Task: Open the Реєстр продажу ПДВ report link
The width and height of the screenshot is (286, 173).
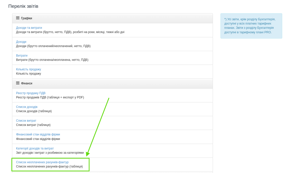Action: (x=31, y=93)
